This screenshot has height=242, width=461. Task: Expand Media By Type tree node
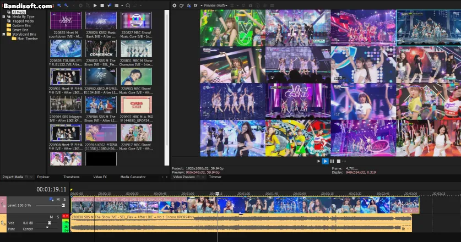(3, 16)
